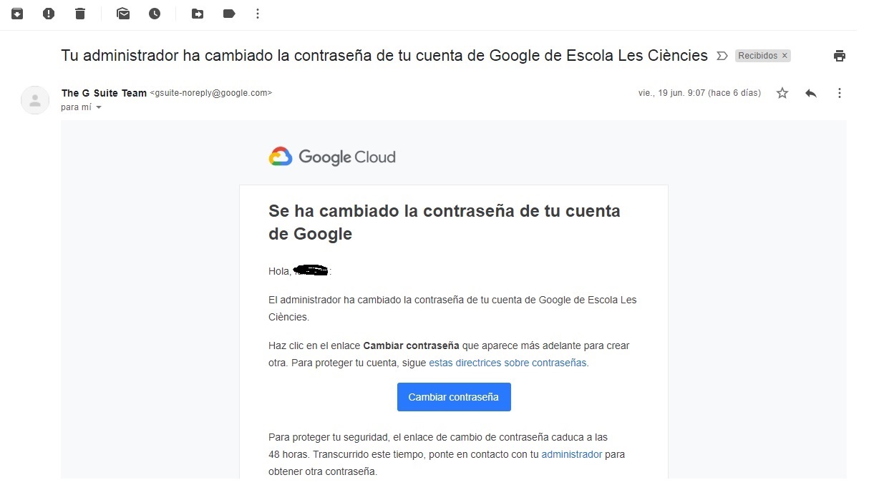Follow the "administrador" link
Image resolution: width=879 pixels, height=495 pixels.
tap(571, 454)
